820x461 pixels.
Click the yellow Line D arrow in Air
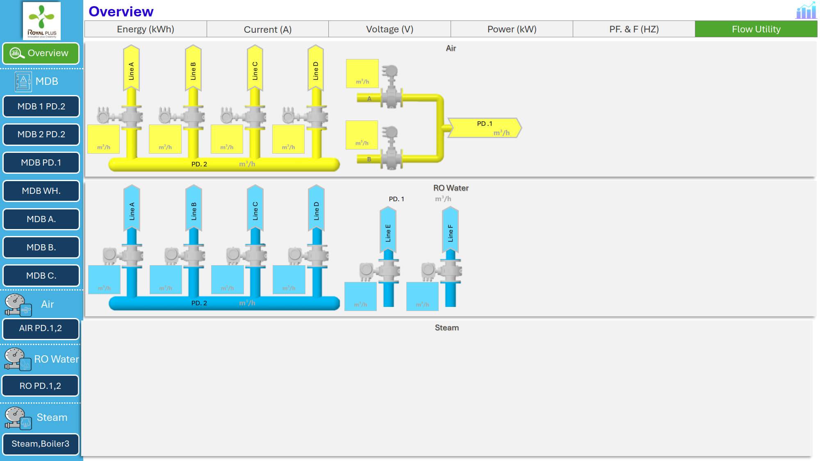316,68
